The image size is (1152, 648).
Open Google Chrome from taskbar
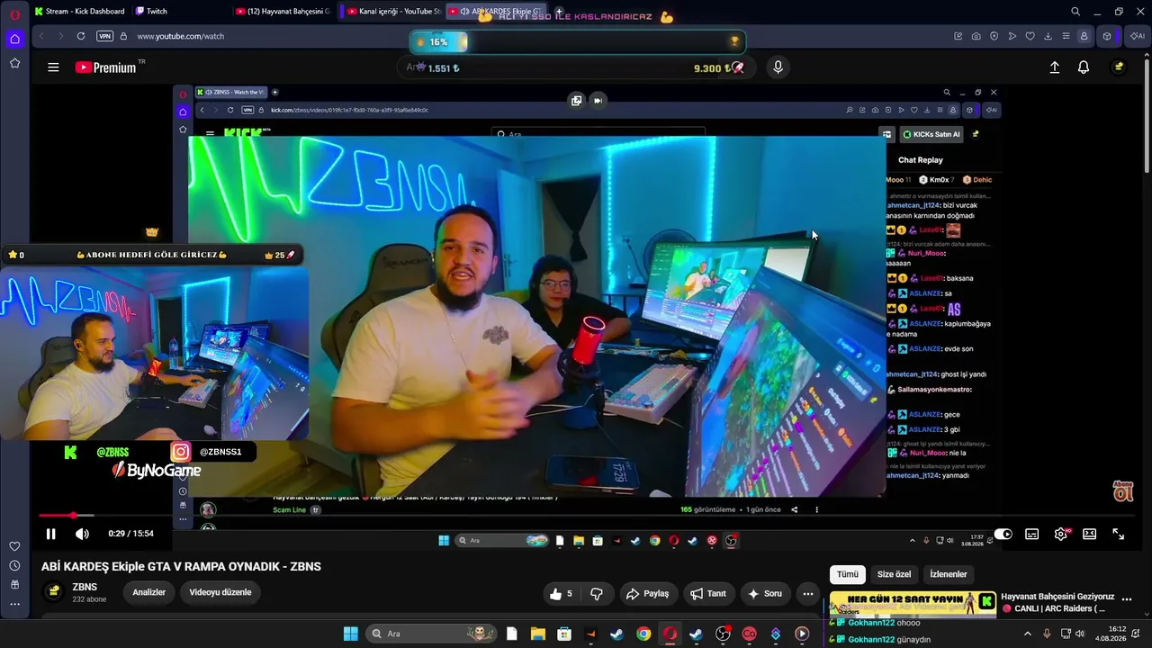pyautogui.click(x=643, y=634)
